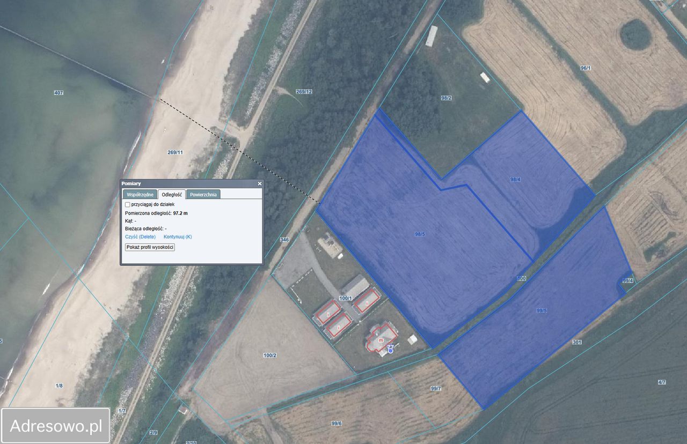The height and width of the screenshot is (444, 687).
Task: Click parcel label 1/8
Action: tap(59, 386)
